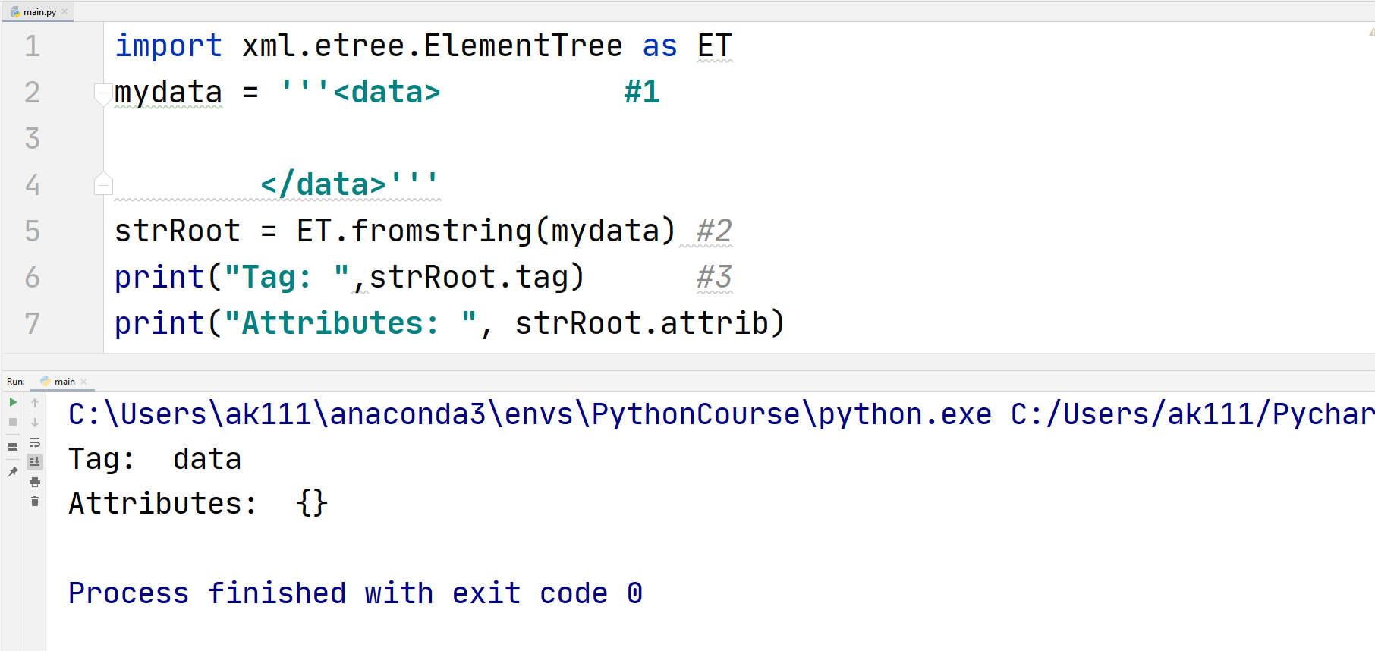Collapse the mydata string fold at line 2
1375x651 pixels.
coord(102,92)
